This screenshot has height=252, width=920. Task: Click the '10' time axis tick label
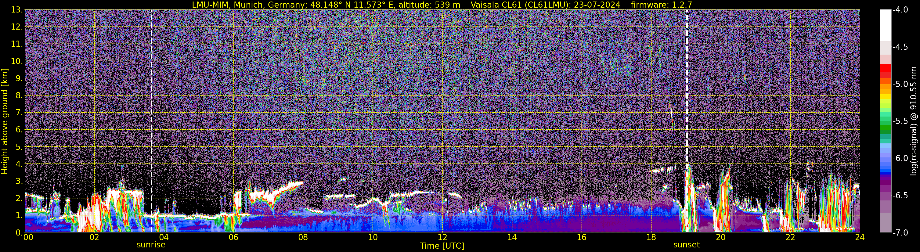373,237
